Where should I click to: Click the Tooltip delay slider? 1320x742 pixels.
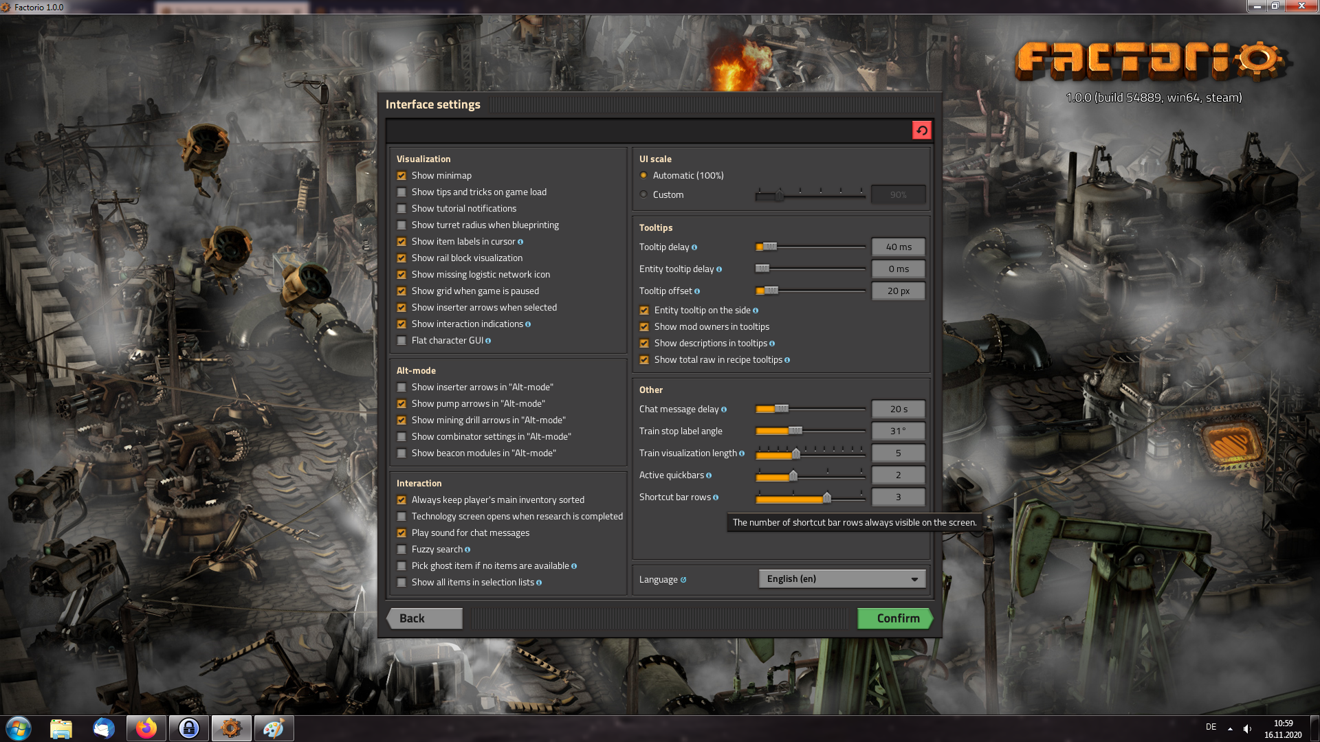(x=811, y=247)
